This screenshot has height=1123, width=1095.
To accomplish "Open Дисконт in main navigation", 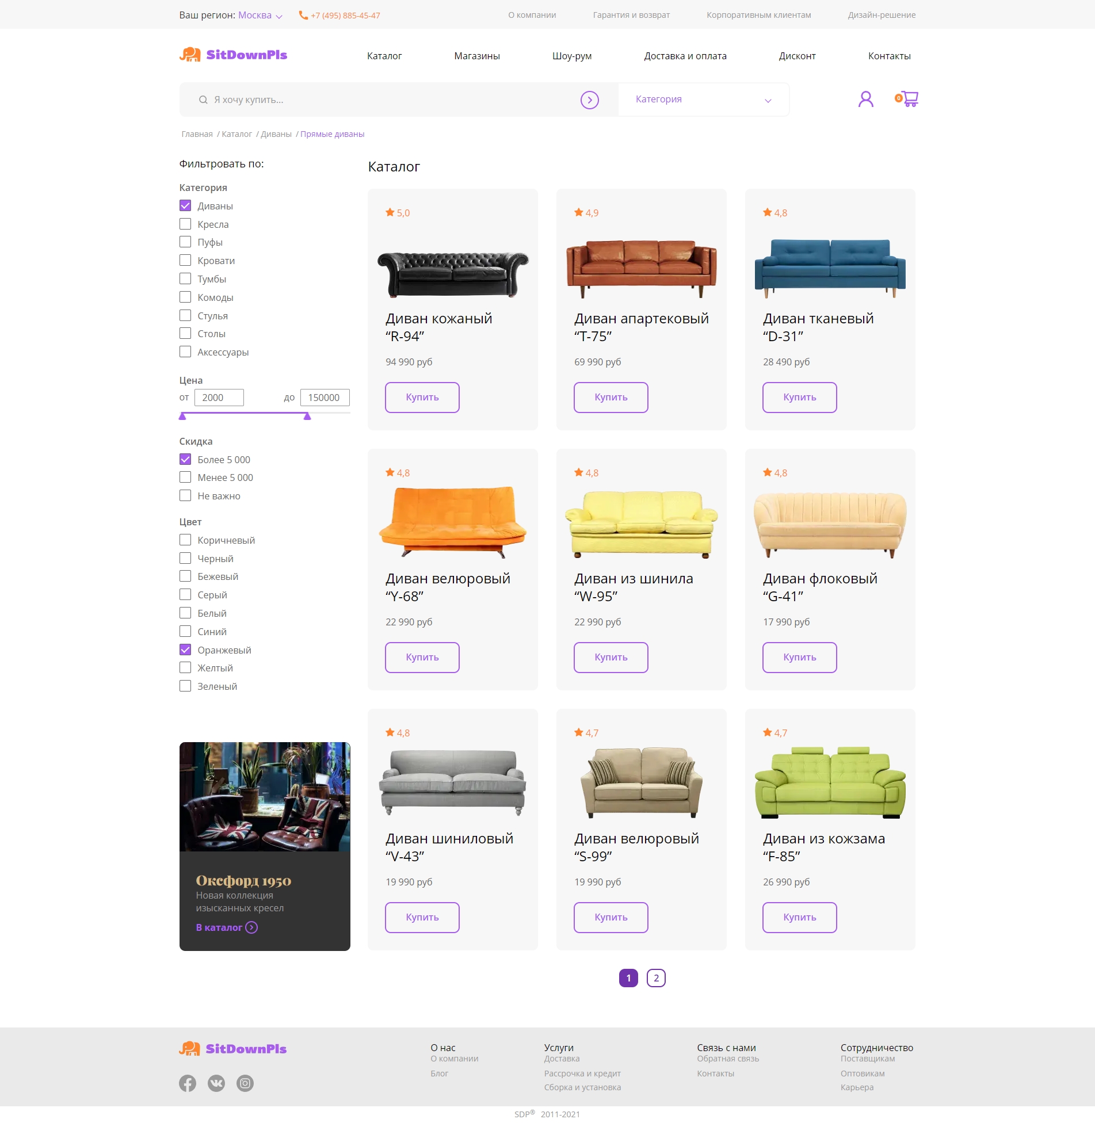I will point(797,56).
